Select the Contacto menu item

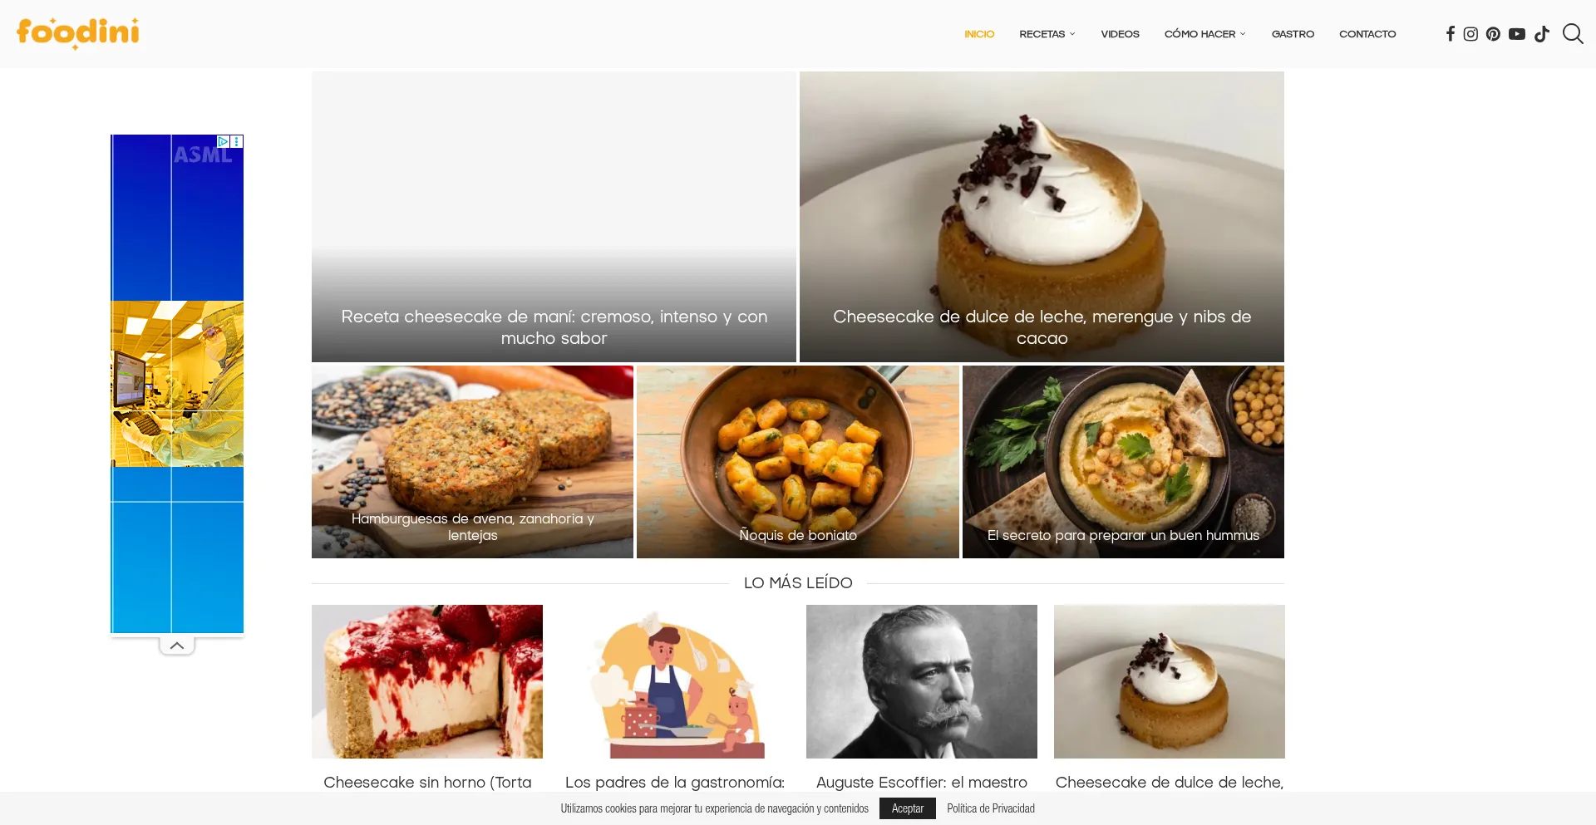(1367, 34)
